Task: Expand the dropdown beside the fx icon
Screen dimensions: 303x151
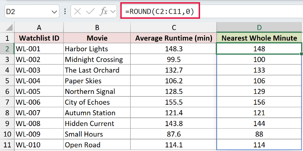Action: [x=112, y=12]
